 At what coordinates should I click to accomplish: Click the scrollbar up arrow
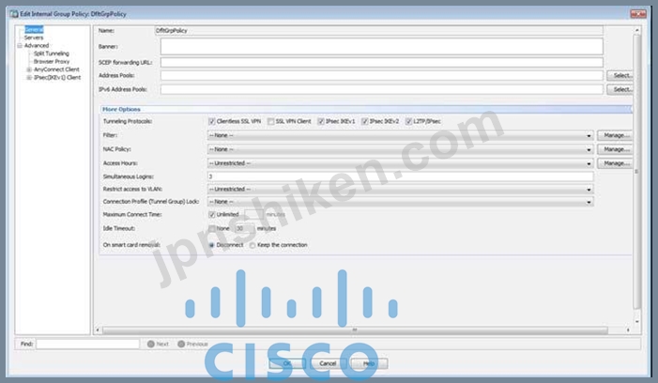(x=636, y=30)
